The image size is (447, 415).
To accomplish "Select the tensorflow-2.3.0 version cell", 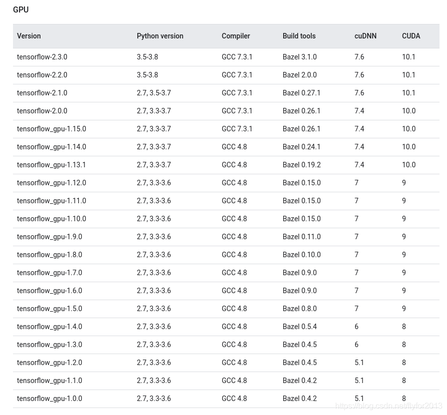I will 42,57.
